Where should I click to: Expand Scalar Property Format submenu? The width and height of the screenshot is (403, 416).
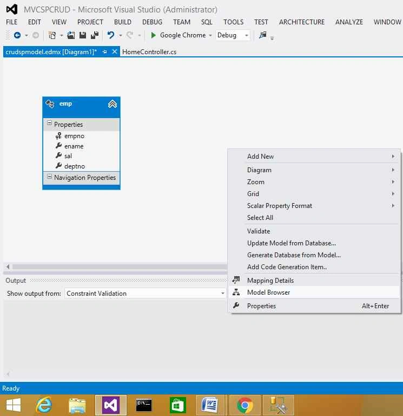point(314,206)
